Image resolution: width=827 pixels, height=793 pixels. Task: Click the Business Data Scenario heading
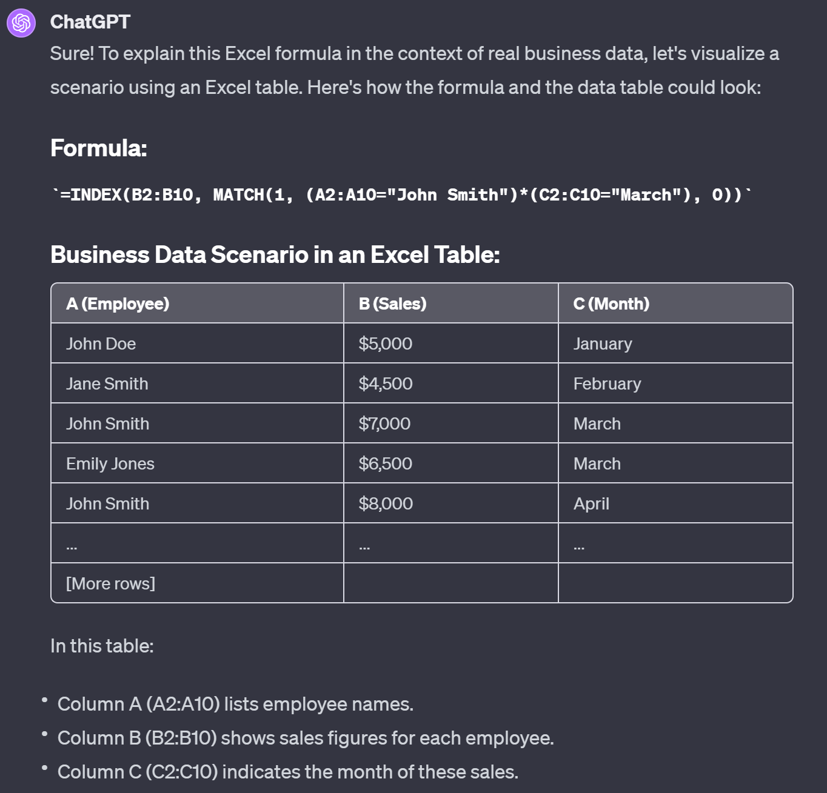pos(275,255)
